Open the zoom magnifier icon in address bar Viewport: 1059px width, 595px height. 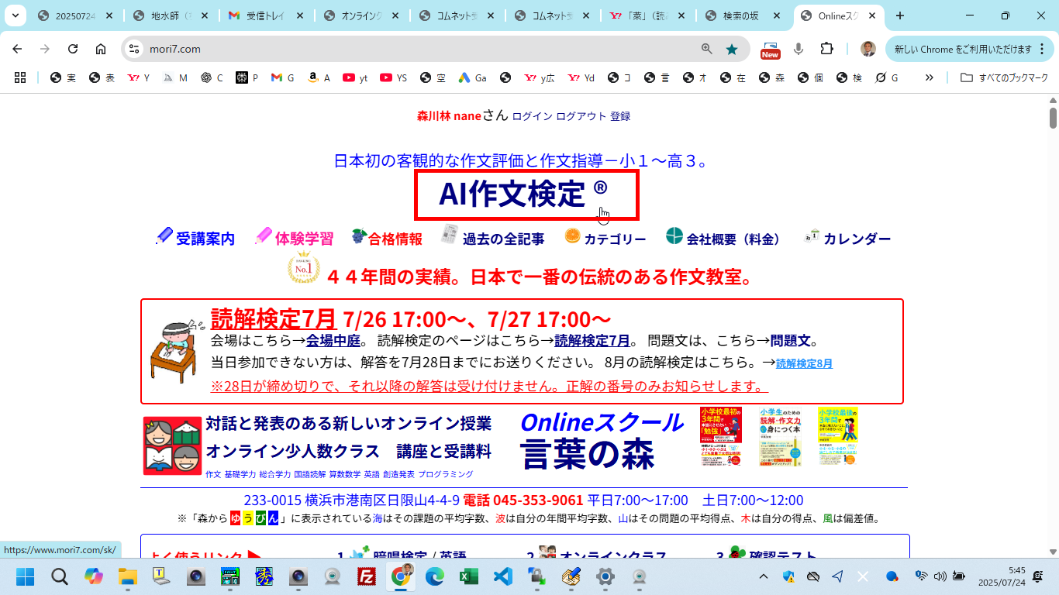pyautogui.click(x=707, y=49)
